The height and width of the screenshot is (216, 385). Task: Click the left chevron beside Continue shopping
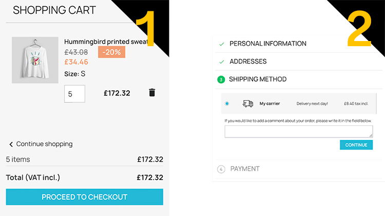coord(11,144)
